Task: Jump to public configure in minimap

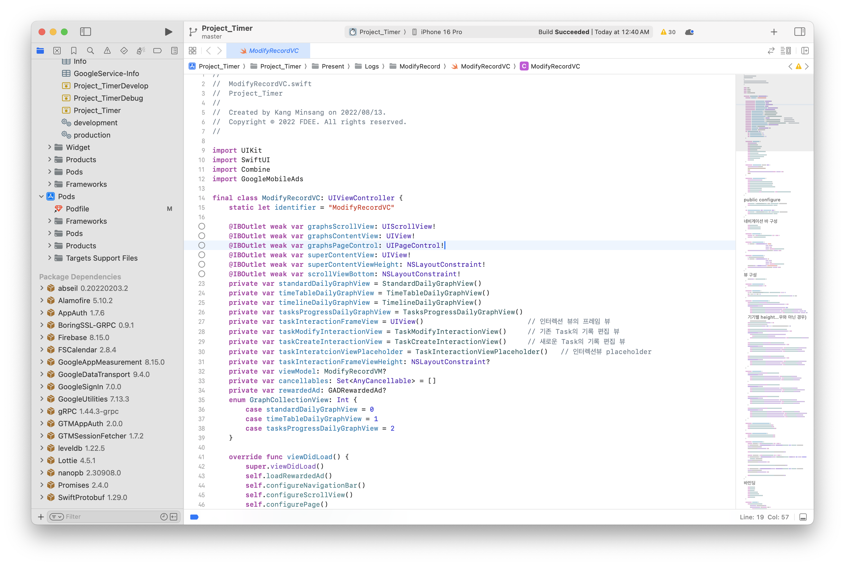Action: point(762,200)
